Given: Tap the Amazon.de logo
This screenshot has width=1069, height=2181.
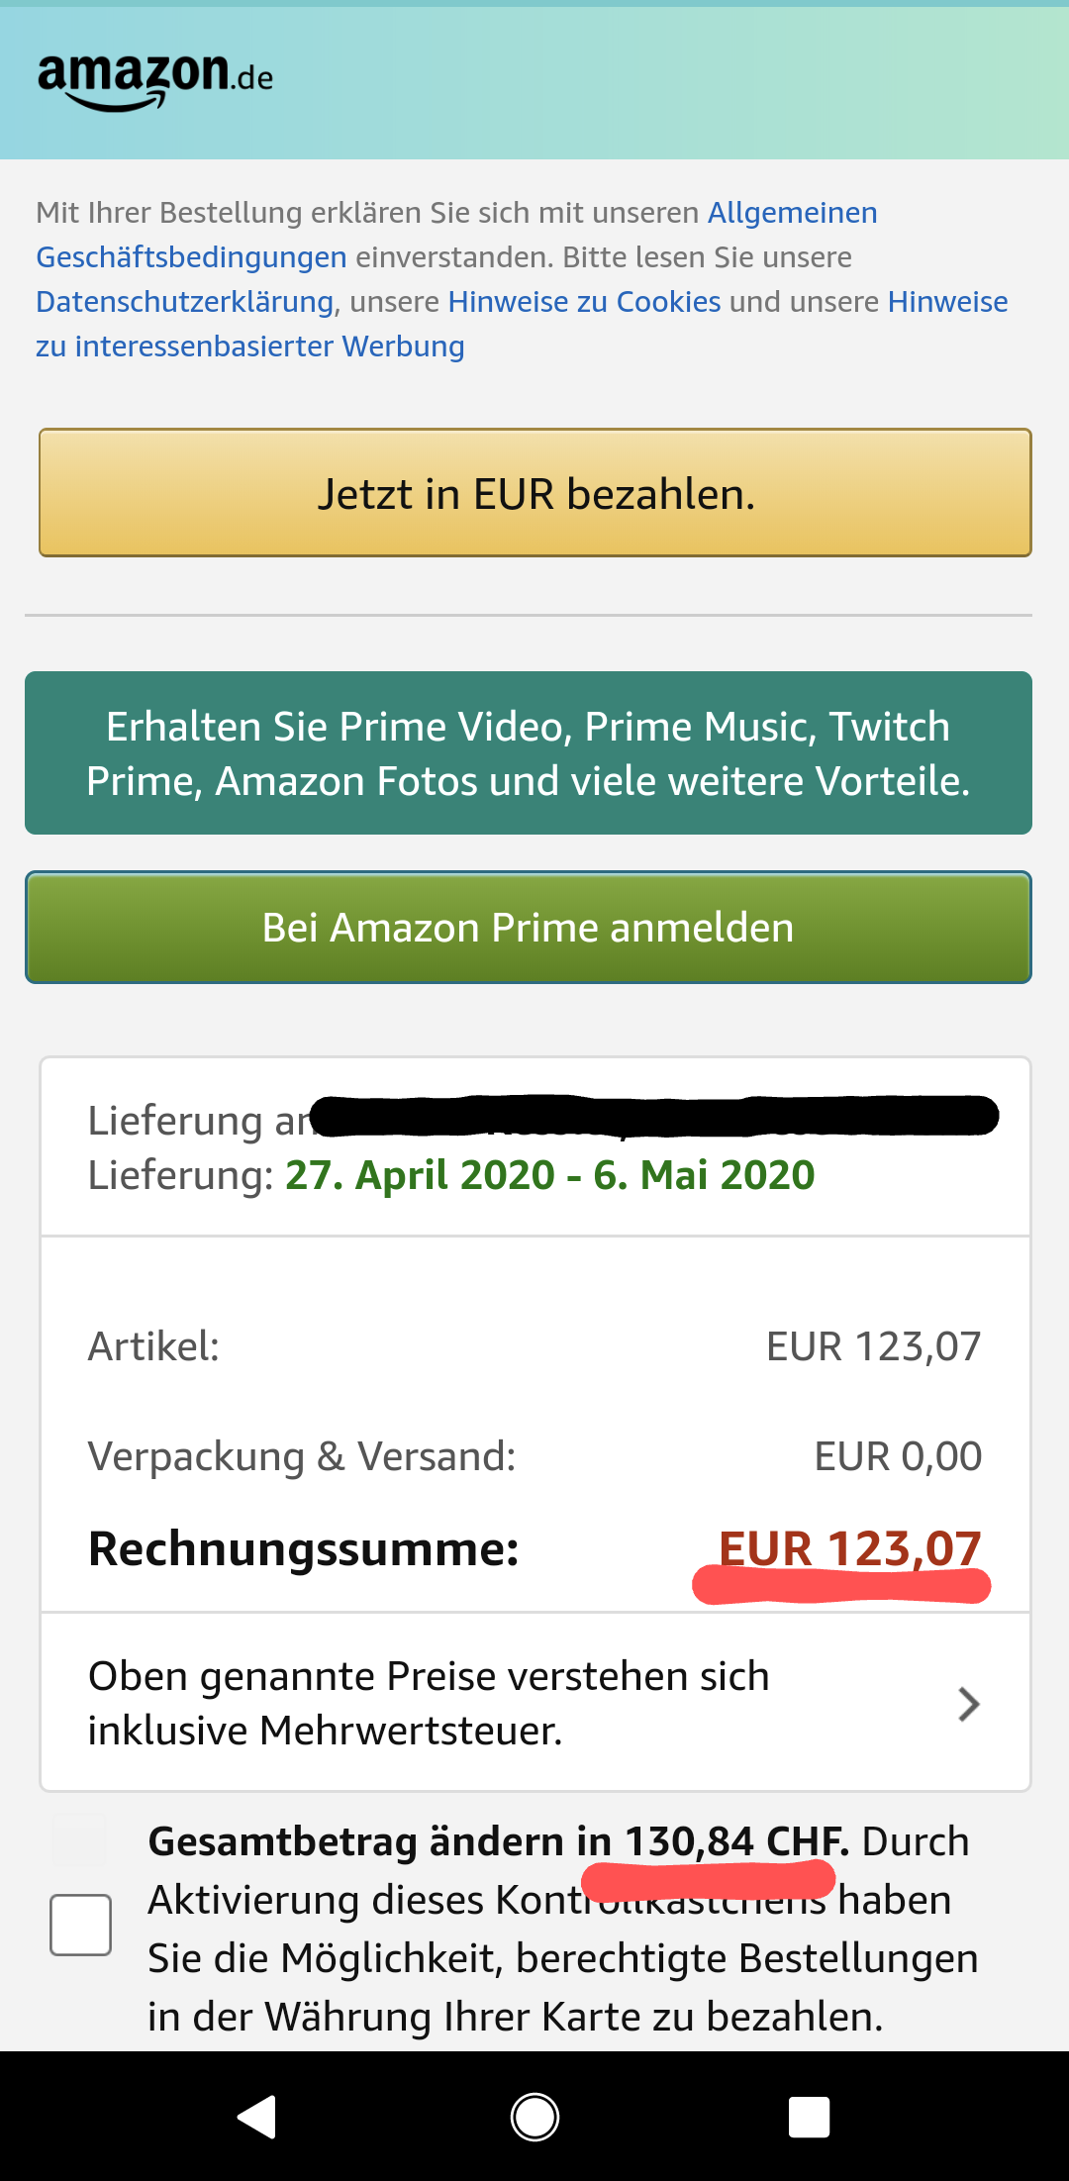Looking at the screenshot, I should pos(155,79).
